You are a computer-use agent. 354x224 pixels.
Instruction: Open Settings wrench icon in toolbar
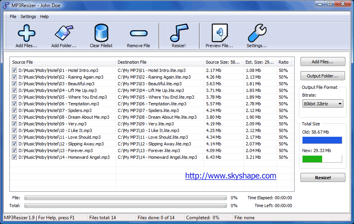(257, 33)
